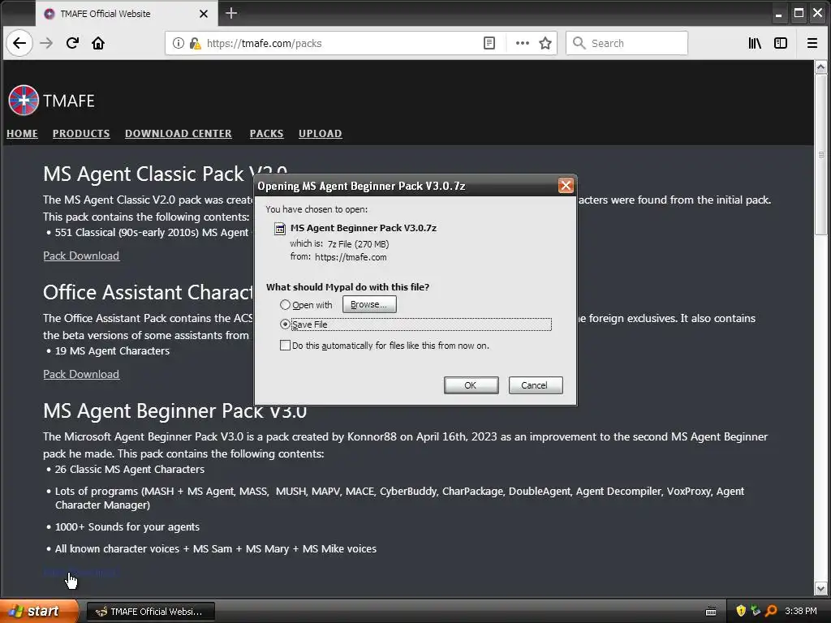Click Pack Download under Classic Pack
Image resolution: width=831 pixels, height=623 pixels.
(x=81, y=256)
